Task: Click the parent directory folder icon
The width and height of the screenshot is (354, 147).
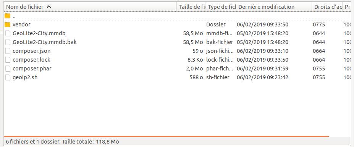Action: [x=8, y=16]
